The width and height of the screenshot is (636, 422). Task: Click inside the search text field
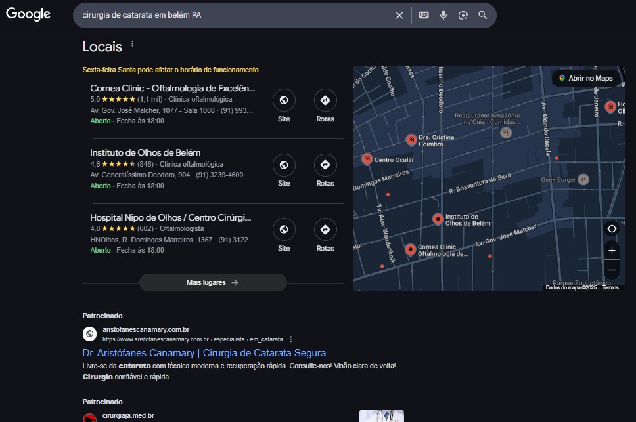coord(235,15)
